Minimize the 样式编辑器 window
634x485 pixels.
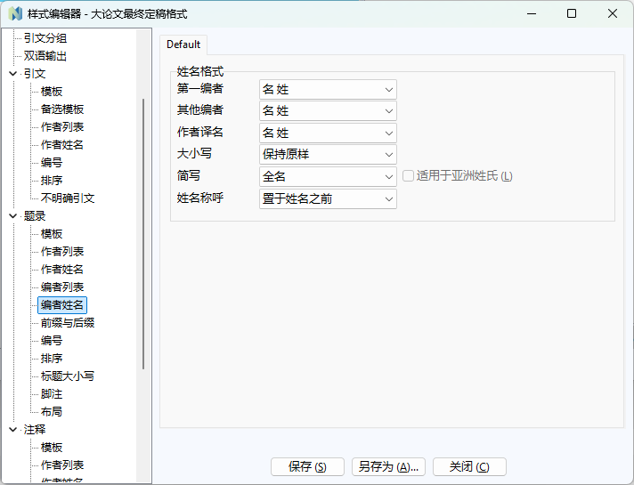coord(532,13)
